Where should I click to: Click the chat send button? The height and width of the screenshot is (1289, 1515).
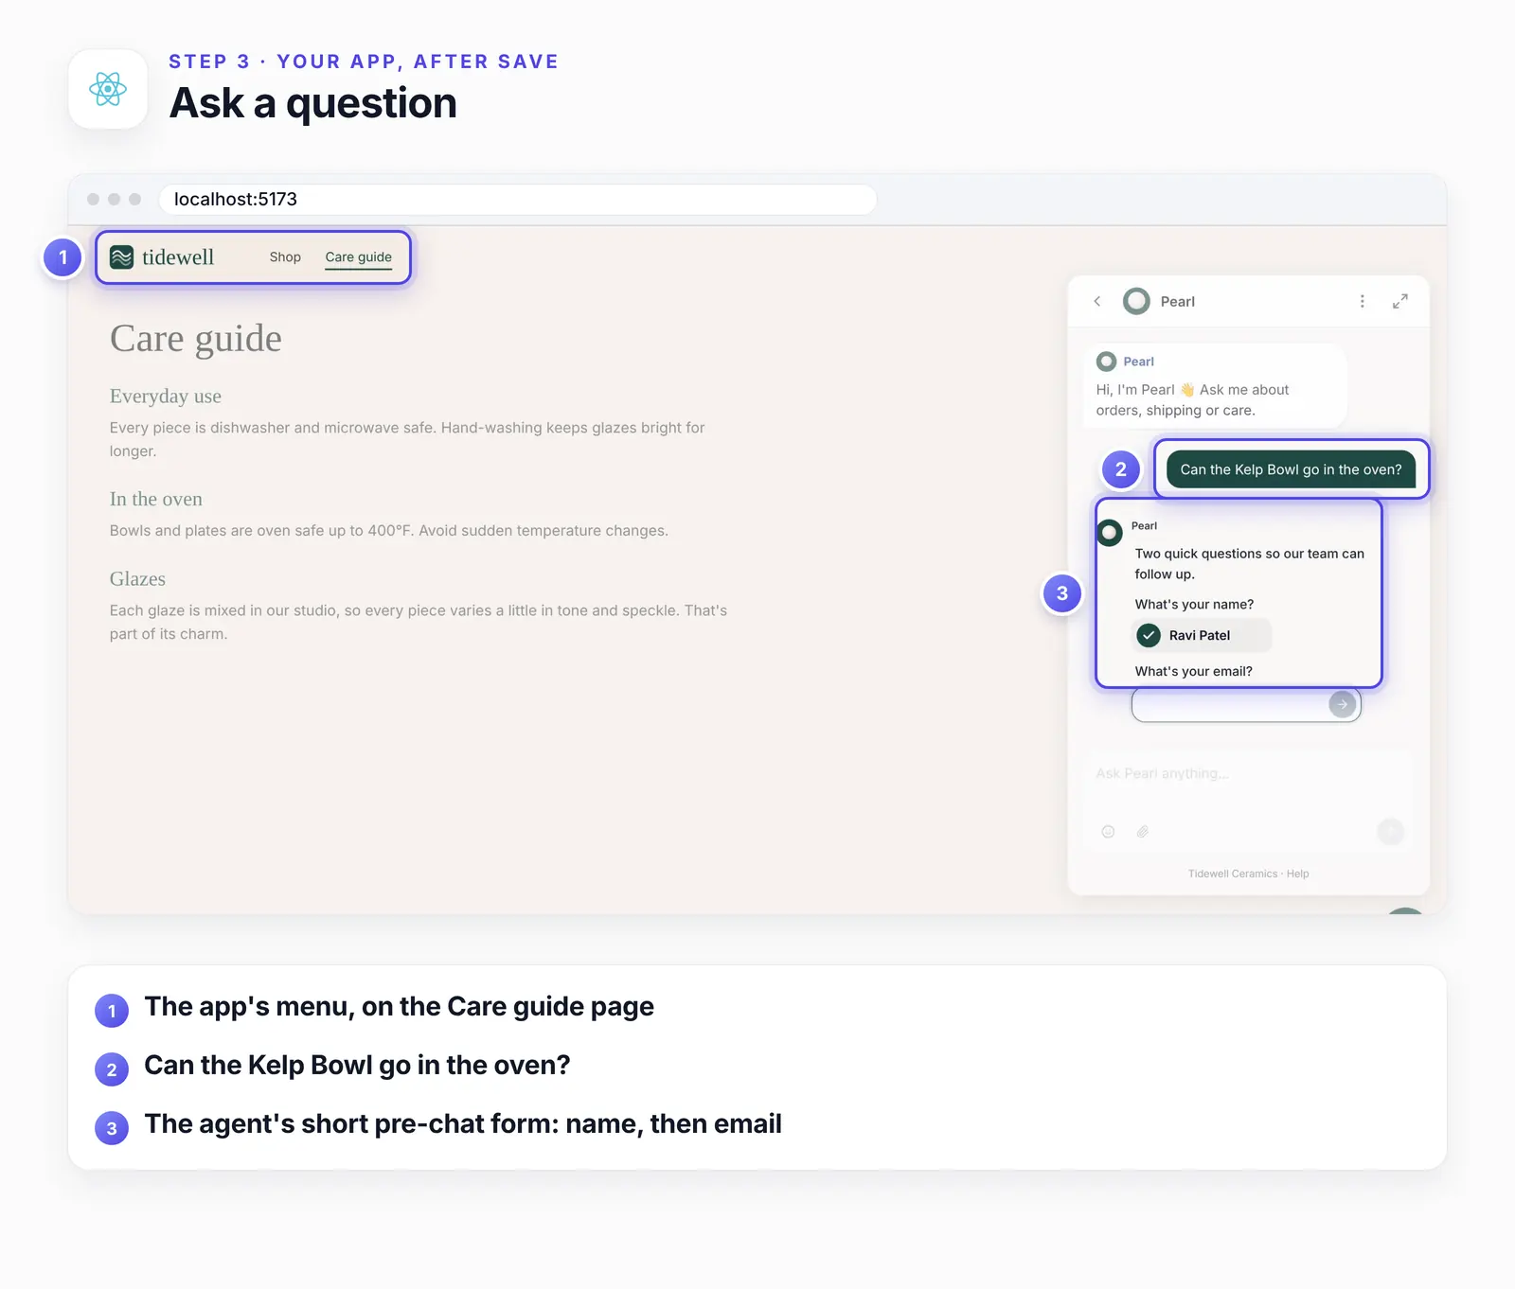1390,832
